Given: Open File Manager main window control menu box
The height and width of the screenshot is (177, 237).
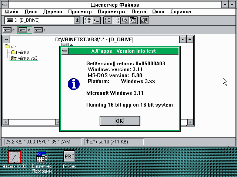Looking at the screenshot, I should point(5,5).
